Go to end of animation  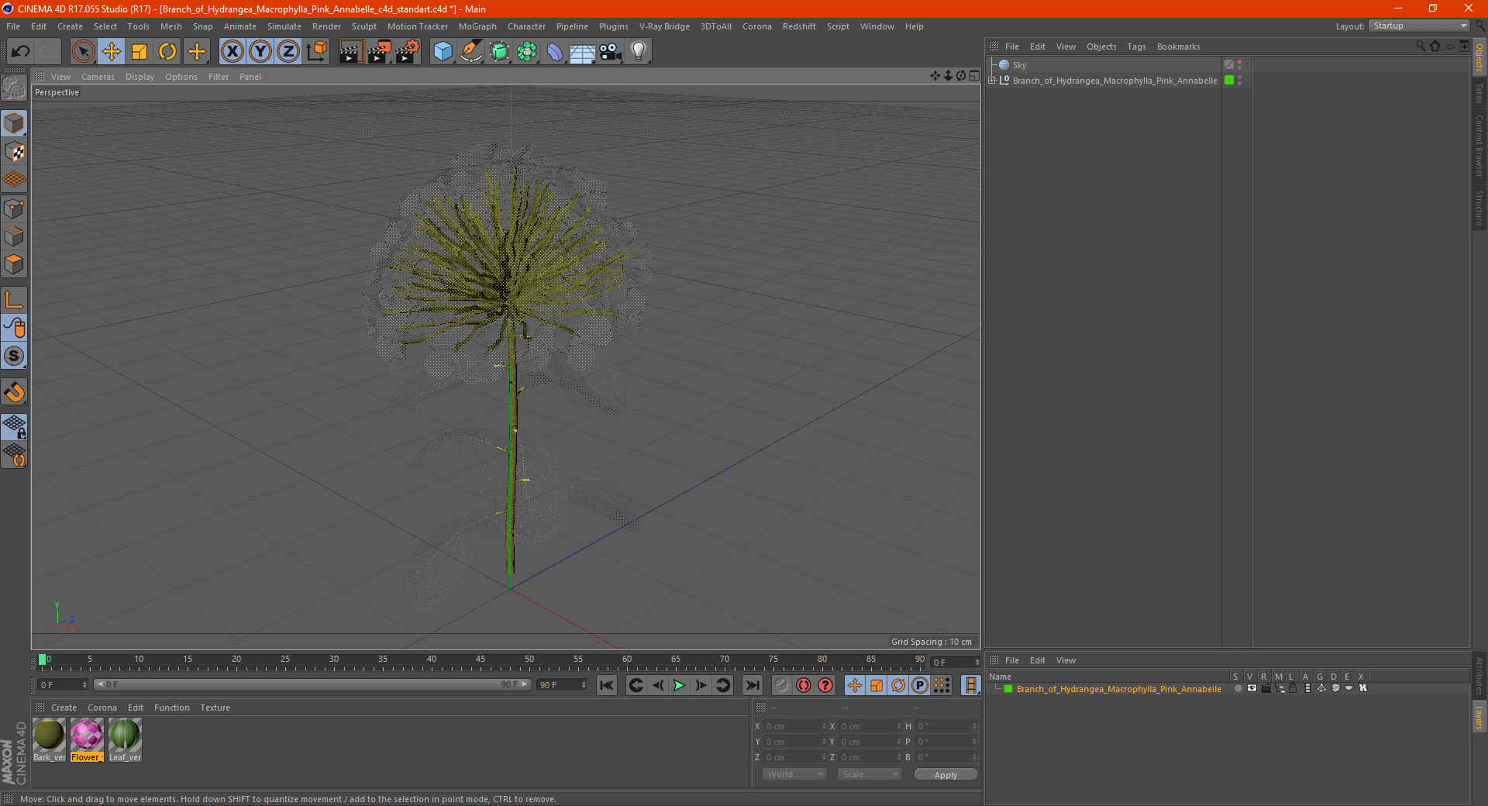(752, 685)
